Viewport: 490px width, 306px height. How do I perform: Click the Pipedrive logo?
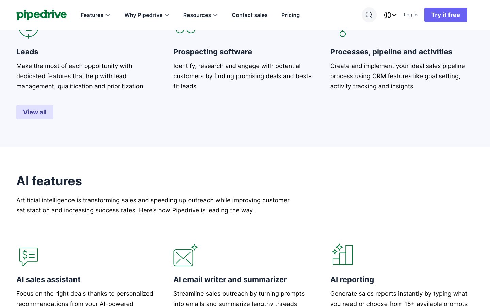(42, 15)
